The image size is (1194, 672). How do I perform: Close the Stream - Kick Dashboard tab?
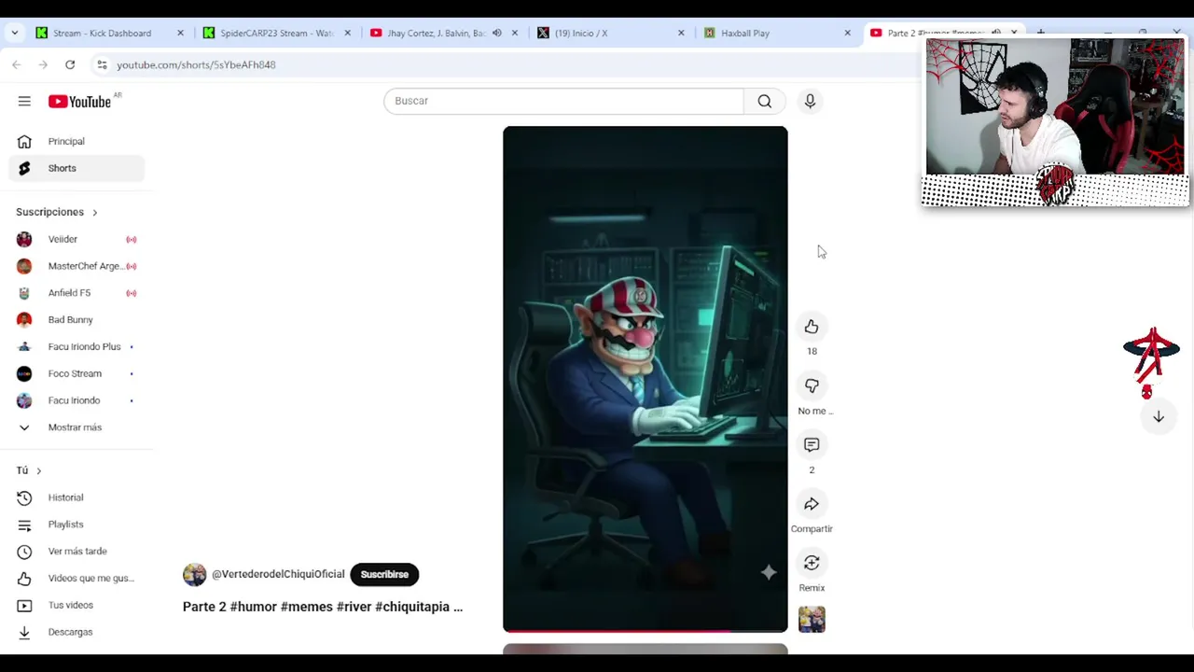pos(181,33)
